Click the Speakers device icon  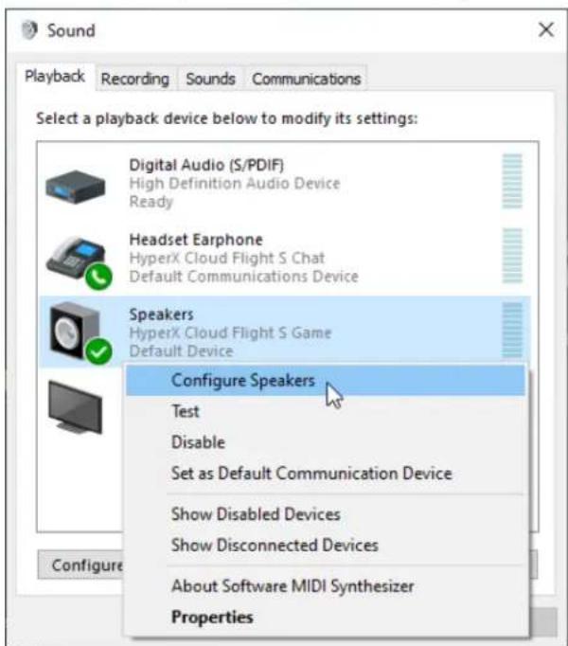tap(80, 332)
